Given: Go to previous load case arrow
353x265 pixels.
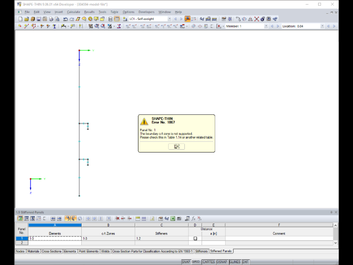Looking at the screenshot, I should [x=176, y=19].
